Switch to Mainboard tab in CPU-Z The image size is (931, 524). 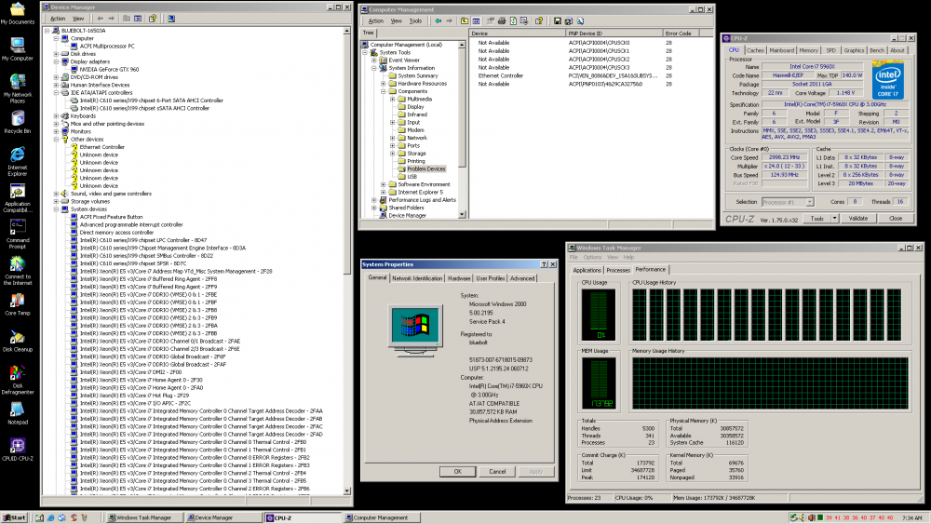[x=781, y=50]
